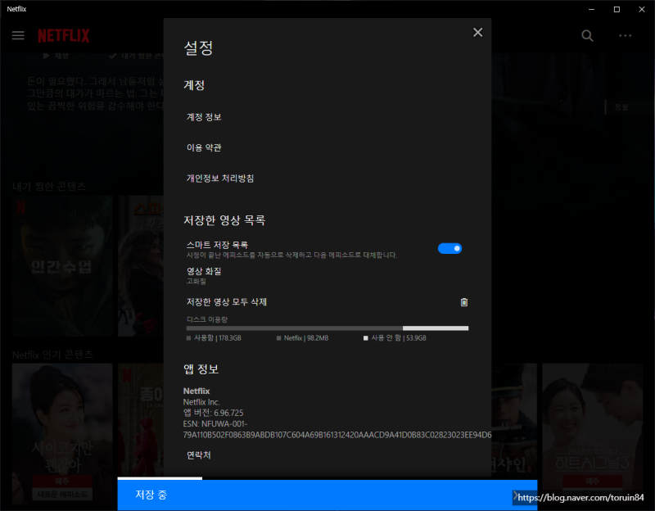Open 이용 약관 entry
The width and height of the screenshot is (655, 511).
click(x=204, y=147)
